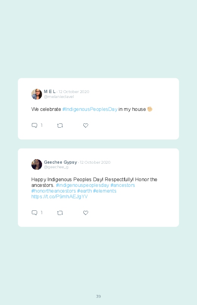Follow the t.co/P9mhAEJgYV link
The width and height of the screenshot is (197, 305).
(59, 197)
